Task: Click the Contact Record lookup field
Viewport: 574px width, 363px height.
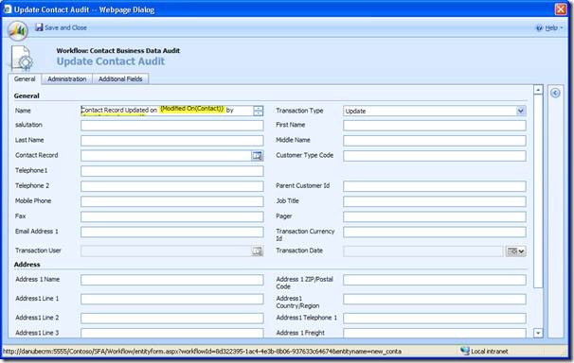Action: point(166,156)
